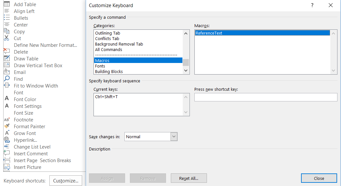Viewport: 341px width, 186px height.
Task: Select the Draw Table icon
Action: pyautogui.click(x=7, y=58)
